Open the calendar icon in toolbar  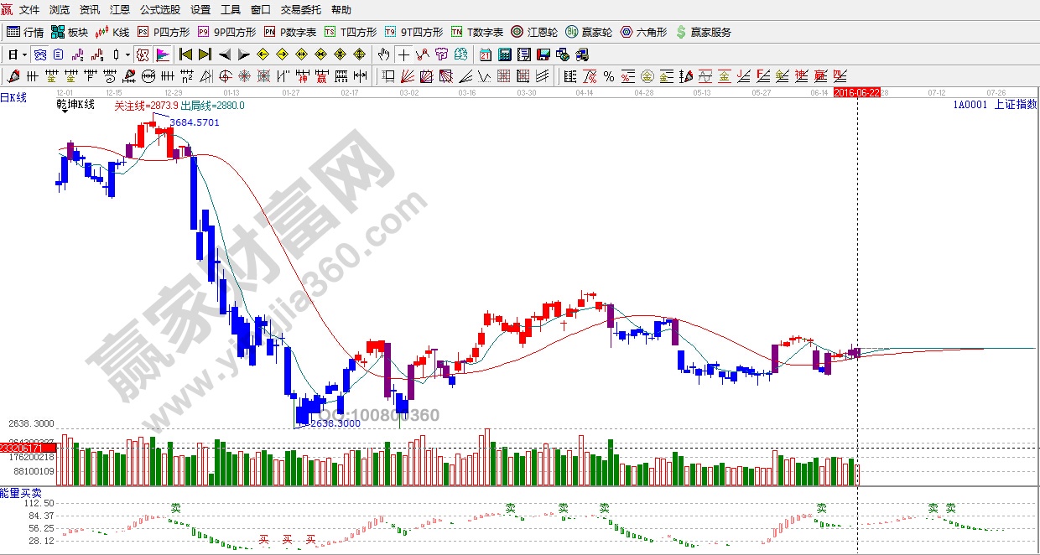tap(486, 54)
